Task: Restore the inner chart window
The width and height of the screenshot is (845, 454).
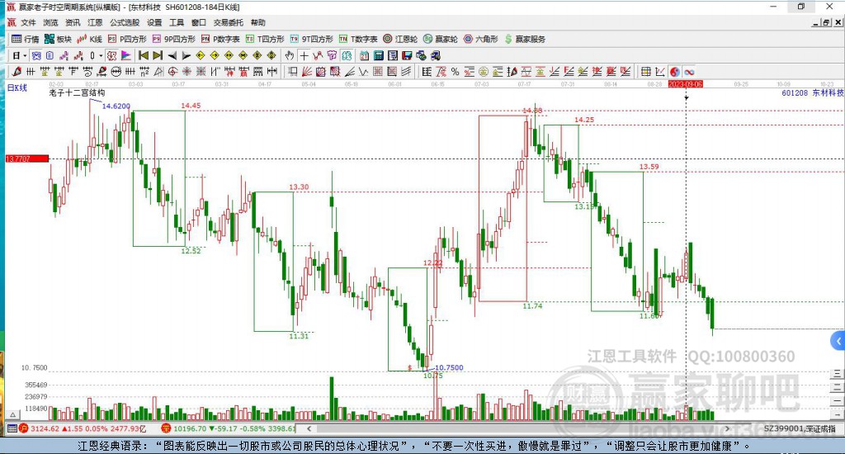Action: 826,22
